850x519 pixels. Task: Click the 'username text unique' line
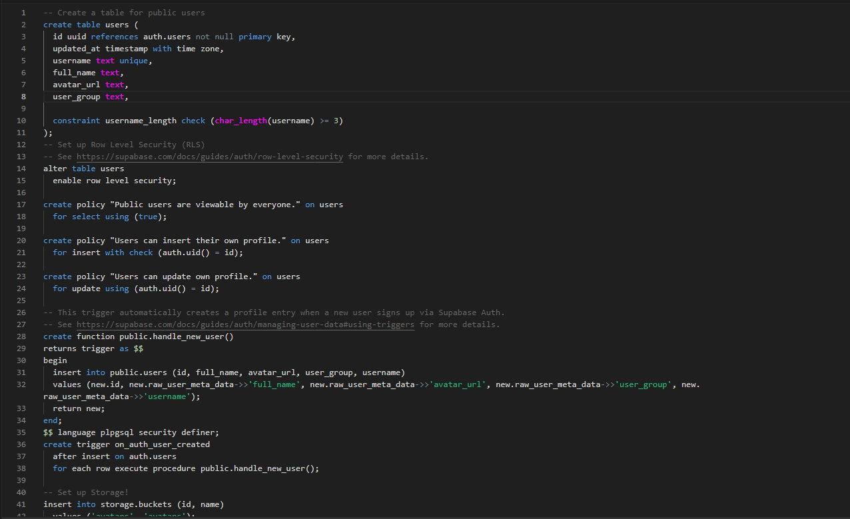coord(103,61)
